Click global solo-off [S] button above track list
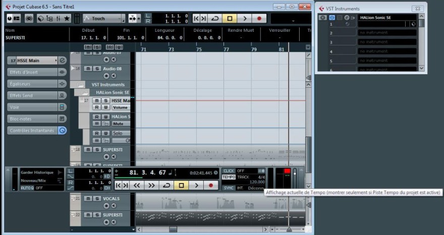444x235 pixels. (x=97, y=47)
